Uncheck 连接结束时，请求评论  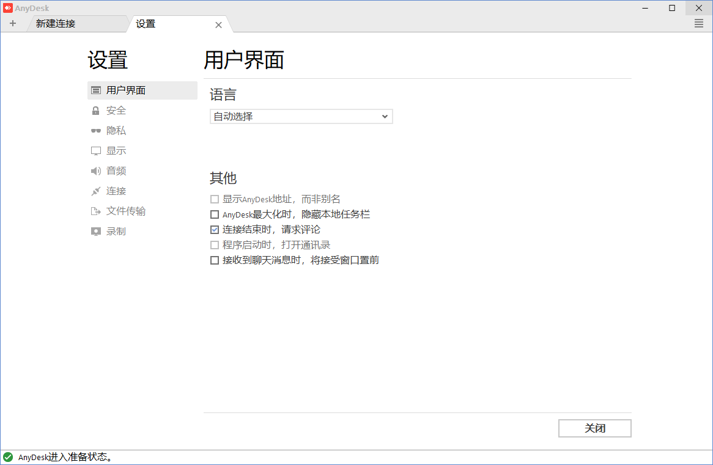point(215,230)
